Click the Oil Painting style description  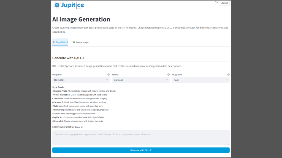(x=80, y=110)
